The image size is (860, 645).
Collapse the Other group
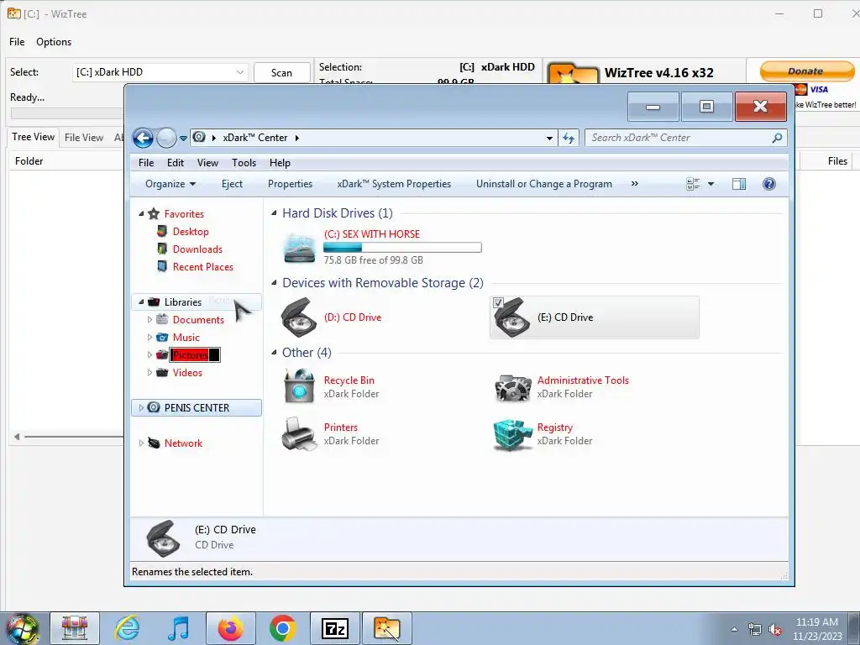coord(274,353)
